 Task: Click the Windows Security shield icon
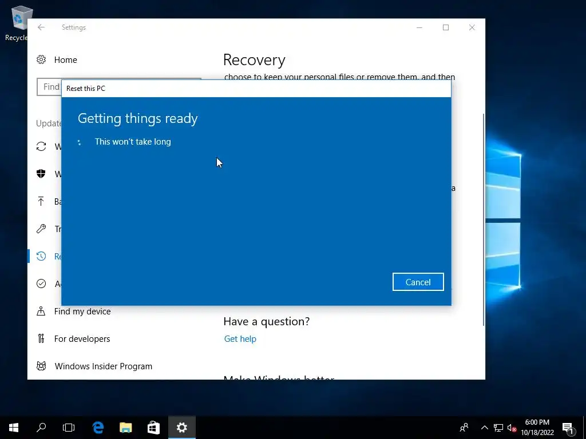tap(41, 174)
